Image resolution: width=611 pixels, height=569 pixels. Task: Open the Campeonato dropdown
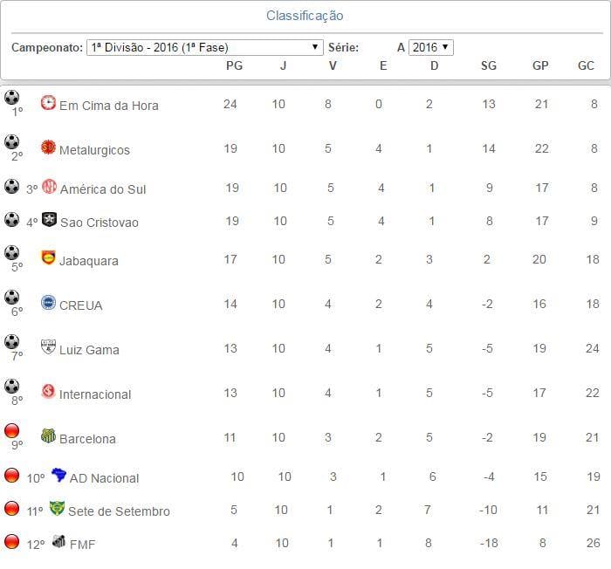coord(205,47)
